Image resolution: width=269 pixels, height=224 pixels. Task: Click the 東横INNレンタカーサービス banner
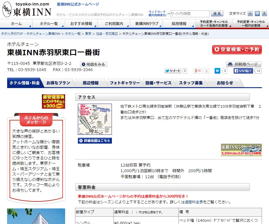(241, 150)
